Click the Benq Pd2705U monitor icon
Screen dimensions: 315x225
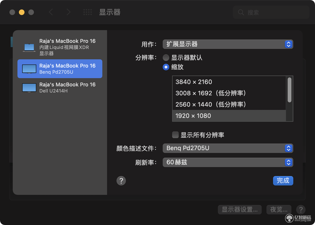pyautogui.click(x=29, y=69)
